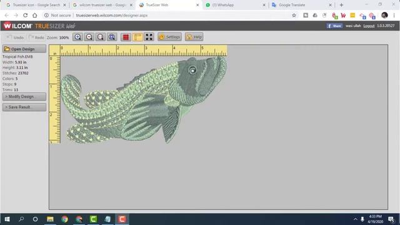Reload the page
The image size is (400, 225).
click(x=25, y=15)
